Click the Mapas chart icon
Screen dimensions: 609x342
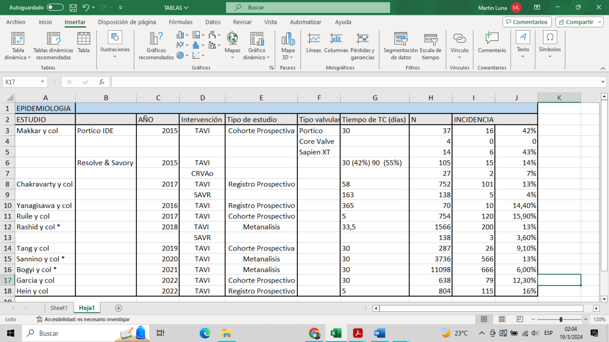[233, 39]
